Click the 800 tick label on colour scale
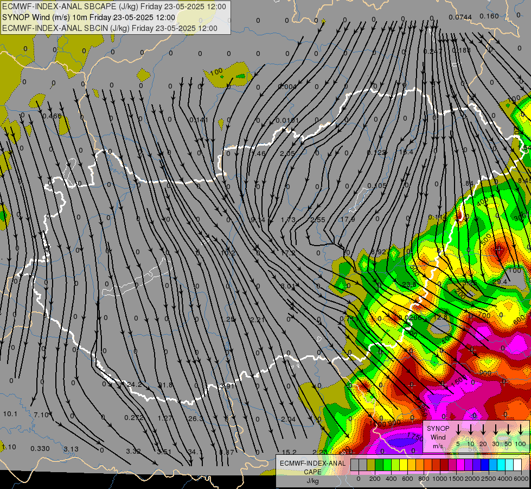The image size is (531, 489). point(424,479)
